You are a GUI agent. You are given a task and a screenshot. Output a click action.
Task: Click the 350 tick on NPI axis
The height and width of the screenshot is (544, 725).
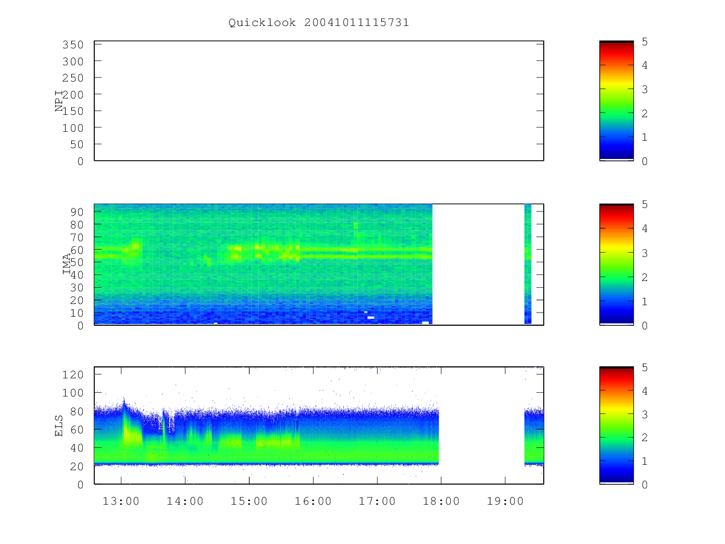(x=72, y=45)
